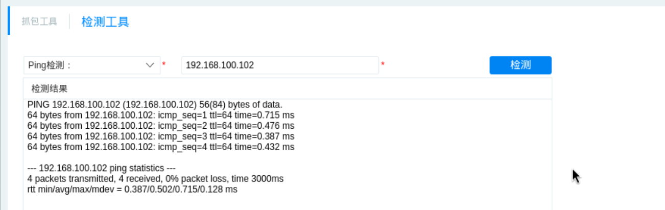Click the 4 packets transmitted summary line

click(x=155, y=179)
